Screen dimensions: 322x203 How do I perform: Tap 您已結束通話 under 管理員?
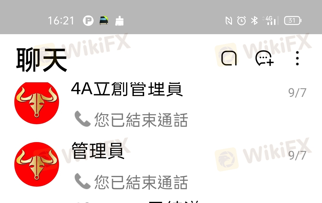pyautogui.click(x=141, y=182)
